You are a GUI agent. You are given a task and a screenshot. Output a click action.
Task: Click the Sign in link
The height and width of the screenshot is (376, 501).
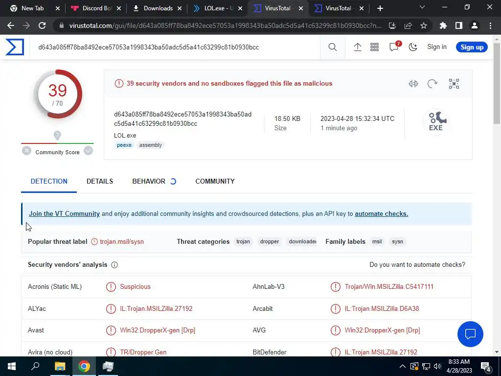click(x=437, y=47)
